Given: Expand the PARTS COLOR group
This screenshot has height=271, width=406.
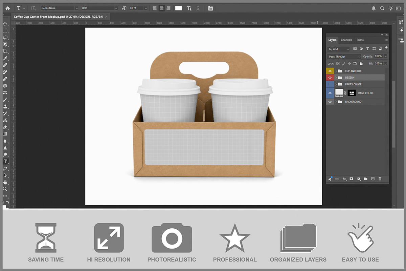Looking at the screenshot, I should click(x=336, y=84).
